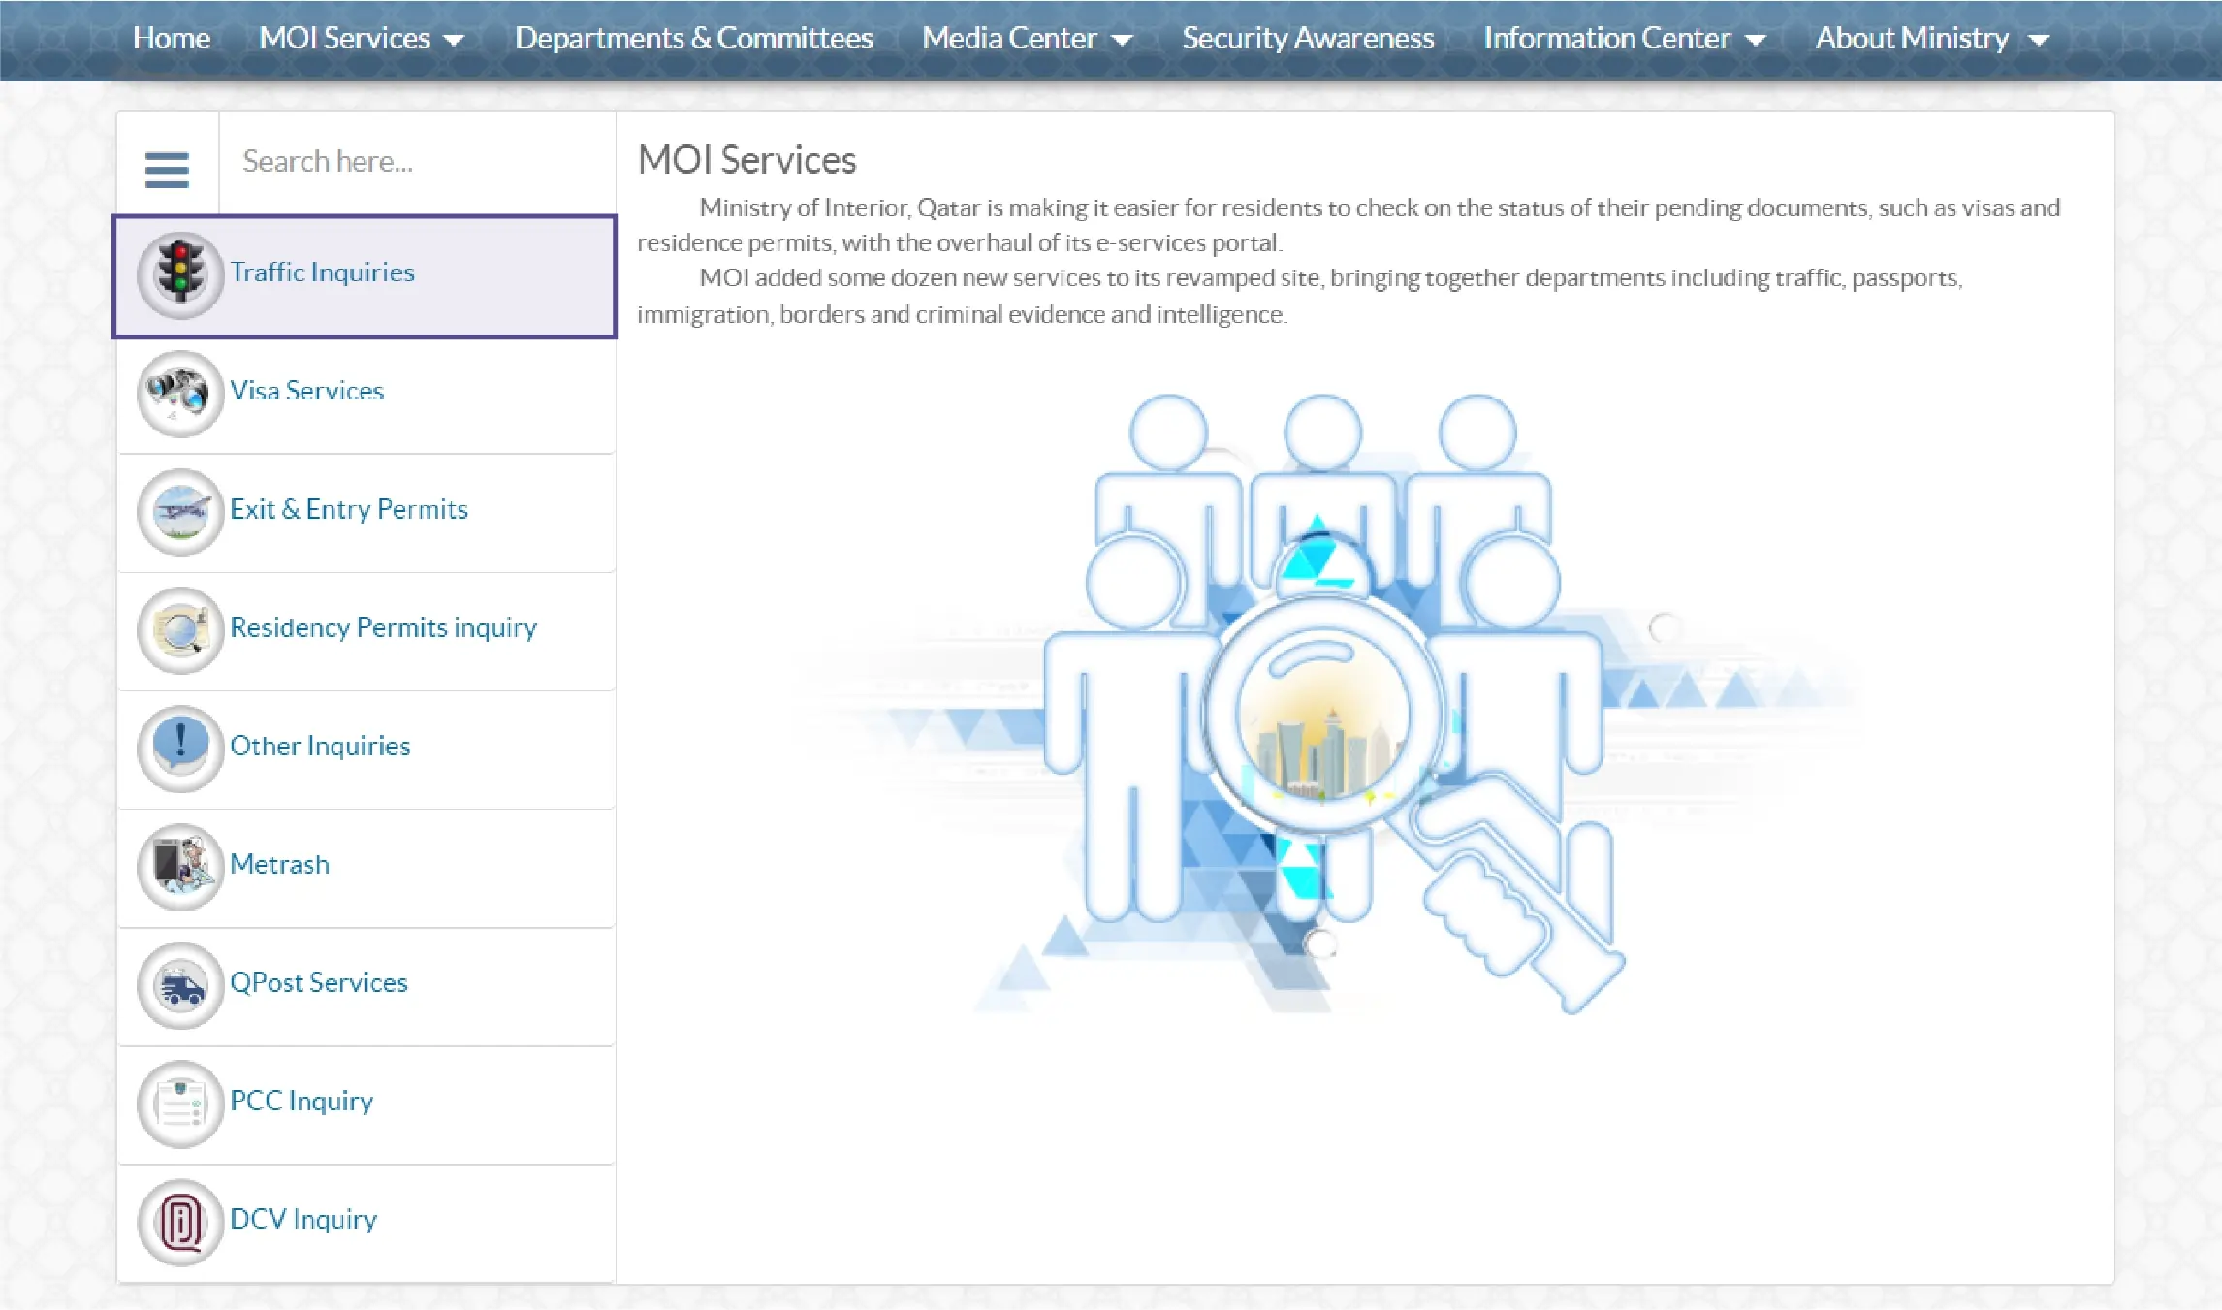Screen dimensions: 2222x1310
Task: Click the PCC Inquiry certificate icon
Action: 180,1103
